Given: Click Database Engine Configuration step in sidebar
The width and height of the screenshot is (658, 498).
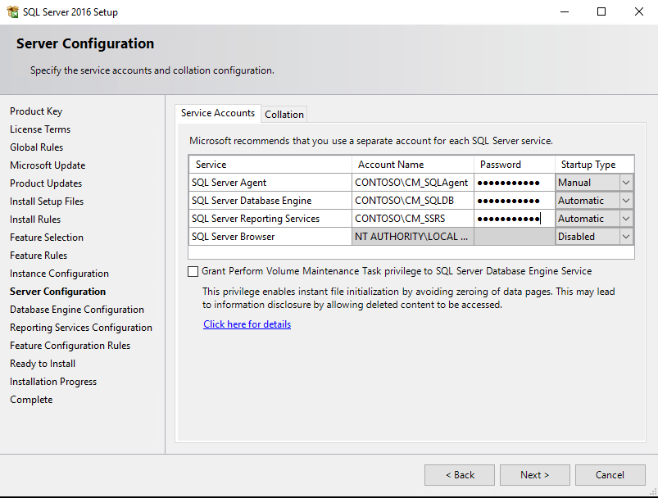Looking at the screenshot, I should click(x=77, y=310).
